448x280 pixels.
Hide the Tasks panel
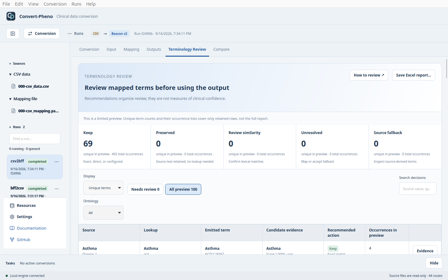coord(434,263)
